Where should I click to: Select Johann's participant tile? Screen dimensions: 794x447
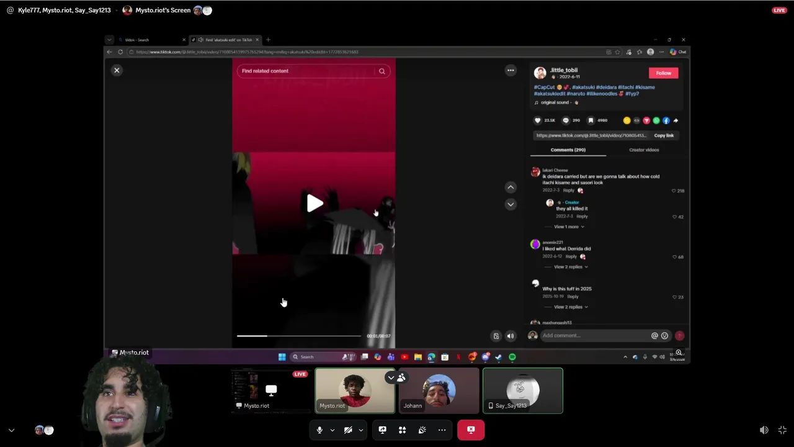click(x=439, y=391)
